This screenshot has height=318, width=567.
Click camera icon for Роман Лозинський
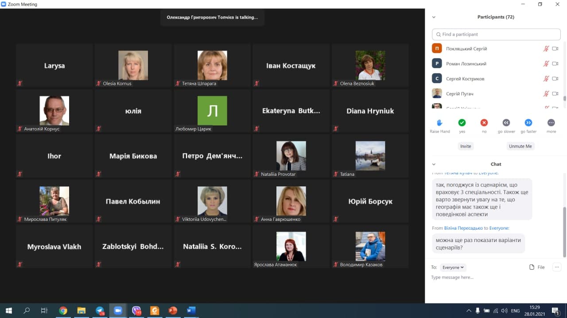tap(555, 64)
